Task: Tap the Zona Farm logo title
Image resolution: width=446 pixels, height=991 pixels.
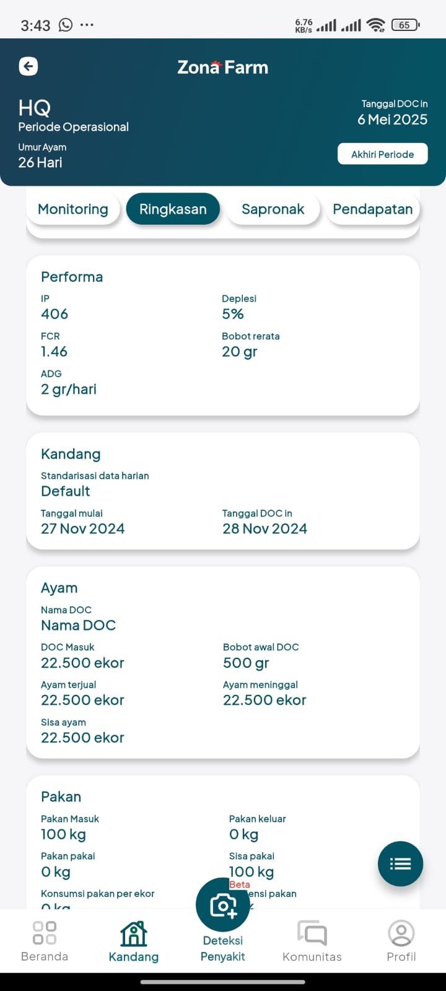Action: 223,67
